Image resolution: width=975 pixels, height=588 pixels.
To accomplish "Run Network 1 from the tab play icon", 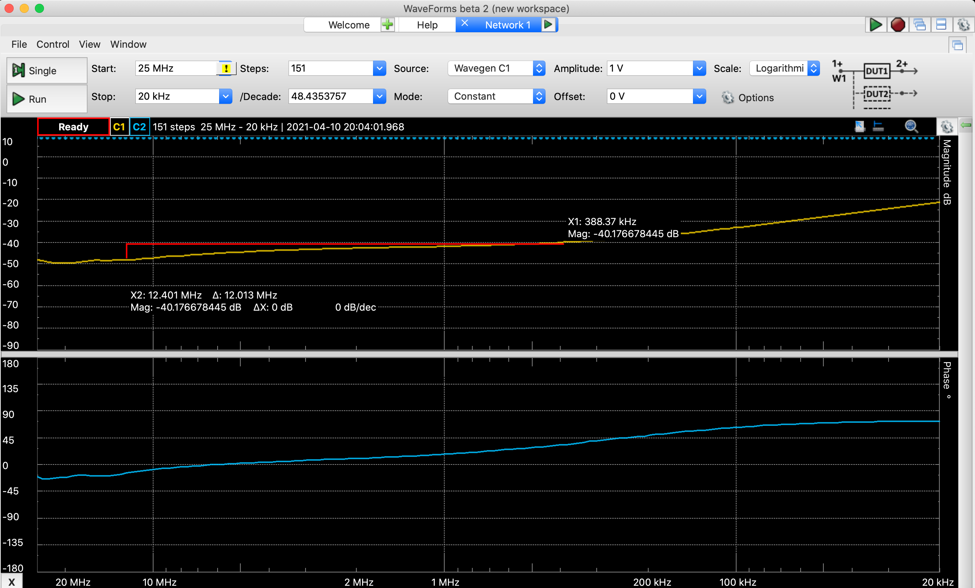I will [x=549, y=25].
